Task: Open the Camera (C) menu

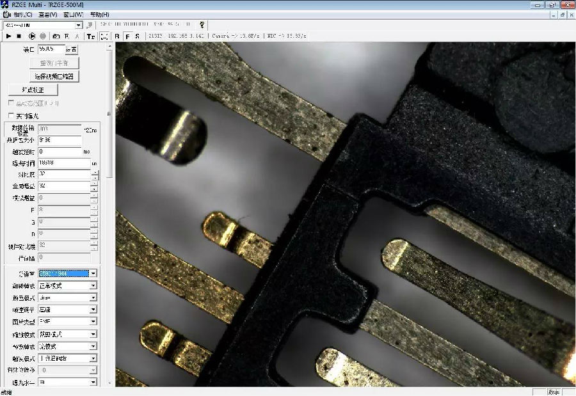Action: click(23, 15)
